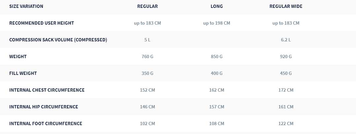Select the 5 L compression volume value
This screenshot has width=356, height=134.
[x=147, y=40]
